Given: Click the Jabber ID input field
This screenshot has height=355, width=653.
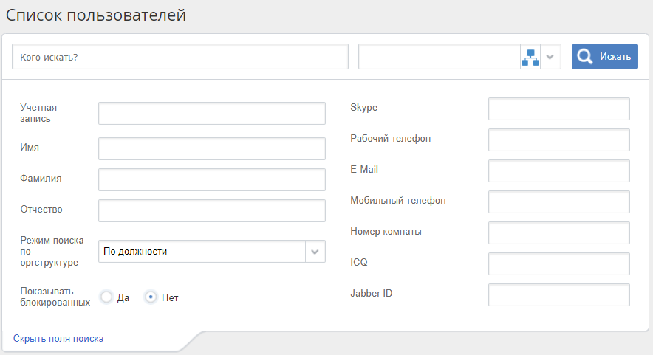Looking at the screenshot, I should pos(558,294).
